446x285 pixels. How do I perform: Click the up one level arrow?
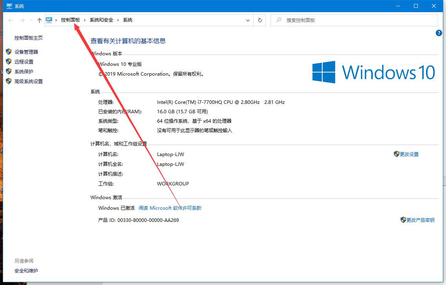[x=39, y=20]
